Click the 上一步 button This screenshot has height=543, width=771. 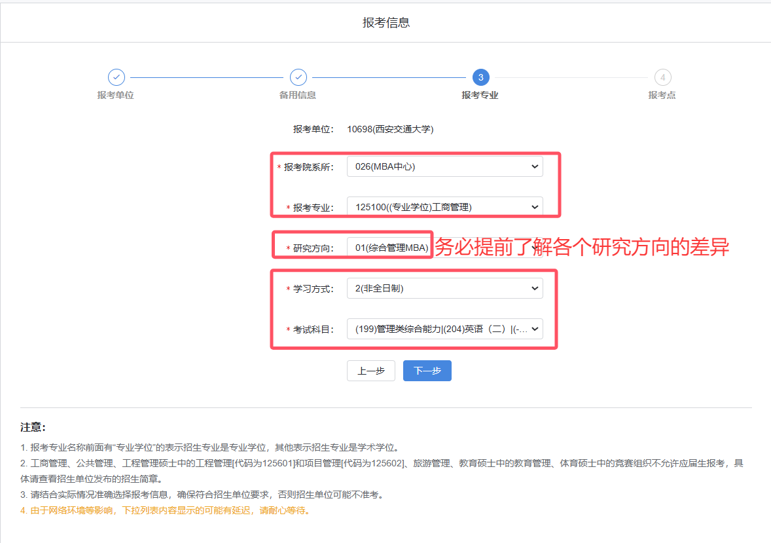pos(370,371)
